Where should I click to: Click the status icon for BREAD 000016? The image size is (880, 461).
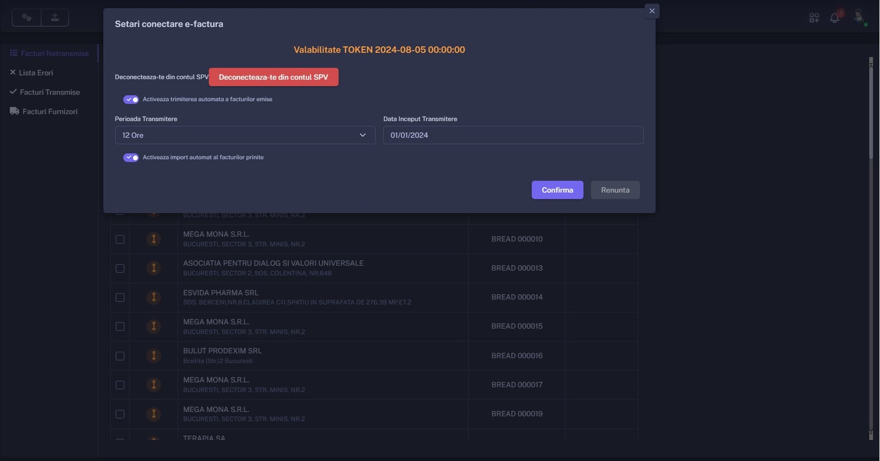153,356
